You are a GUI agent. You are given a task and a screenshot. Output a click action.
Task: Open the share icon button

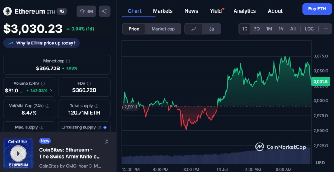(104, 11)
